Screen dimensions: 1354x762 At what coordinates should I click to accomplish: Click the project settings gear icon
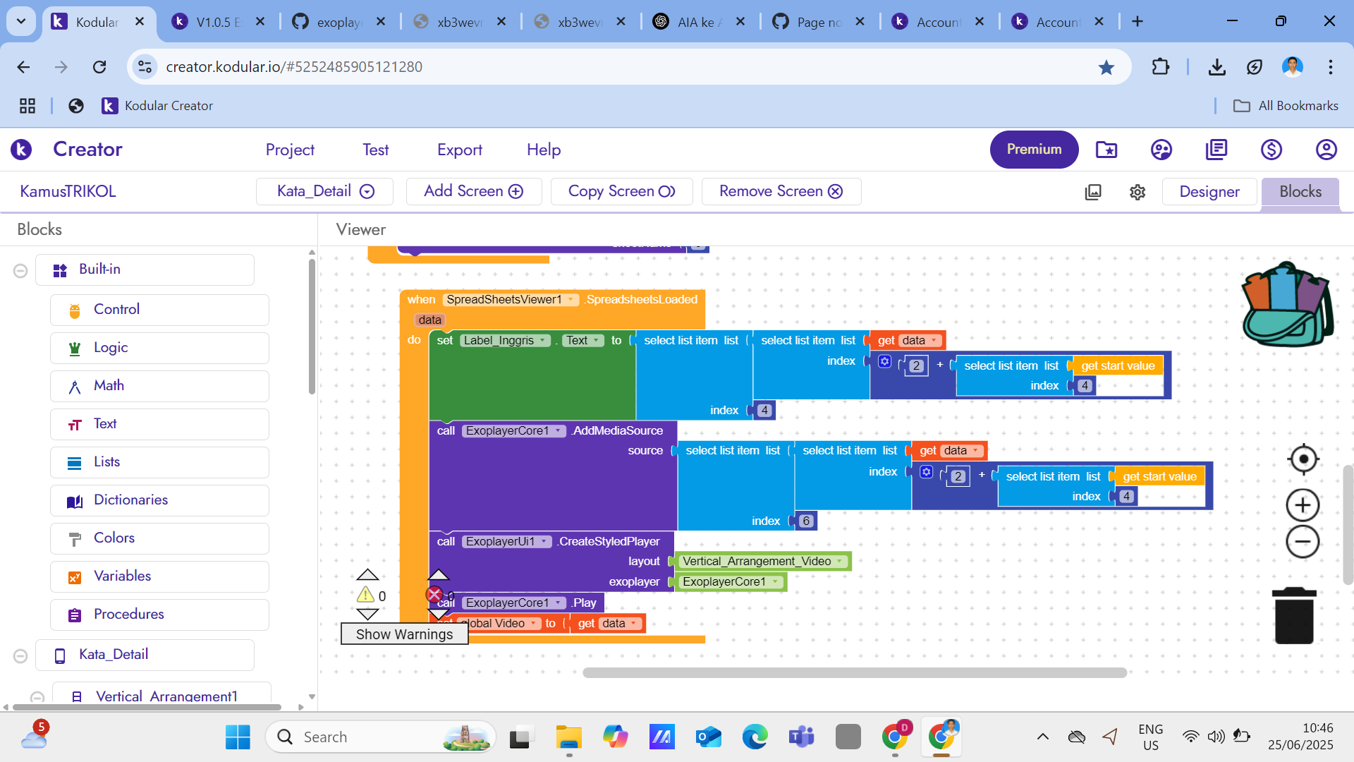pos(1137,192)
